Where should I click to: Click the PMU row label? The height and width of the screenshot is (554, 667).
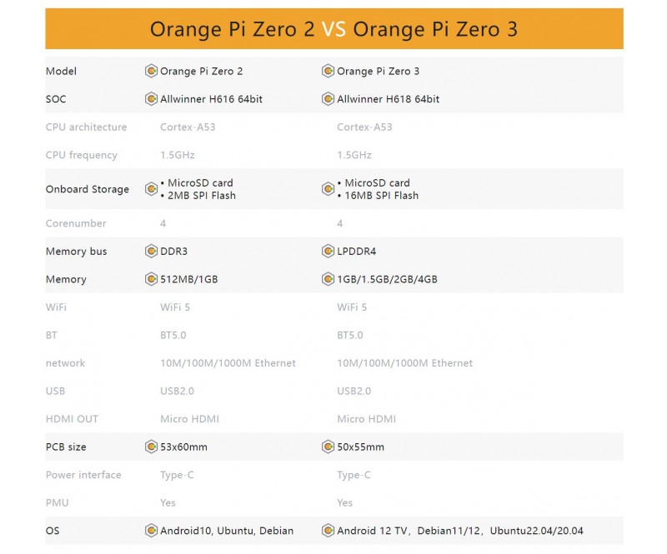click(x=57, y=503)
